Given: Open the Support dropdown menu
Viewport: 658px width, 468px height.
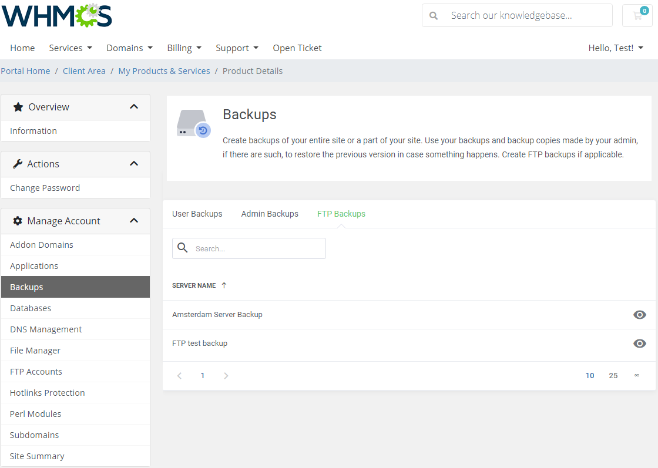Looking at the screenshot, I should click(237, 48).
